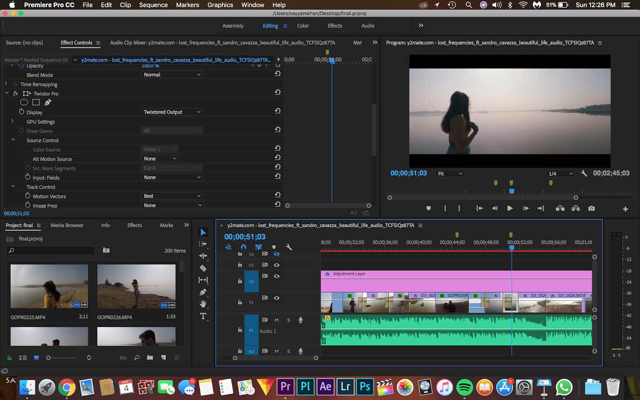This screenshot has width=640, height=400.
Task: Switch to the Audio workspace
Action: coord(368,26)
